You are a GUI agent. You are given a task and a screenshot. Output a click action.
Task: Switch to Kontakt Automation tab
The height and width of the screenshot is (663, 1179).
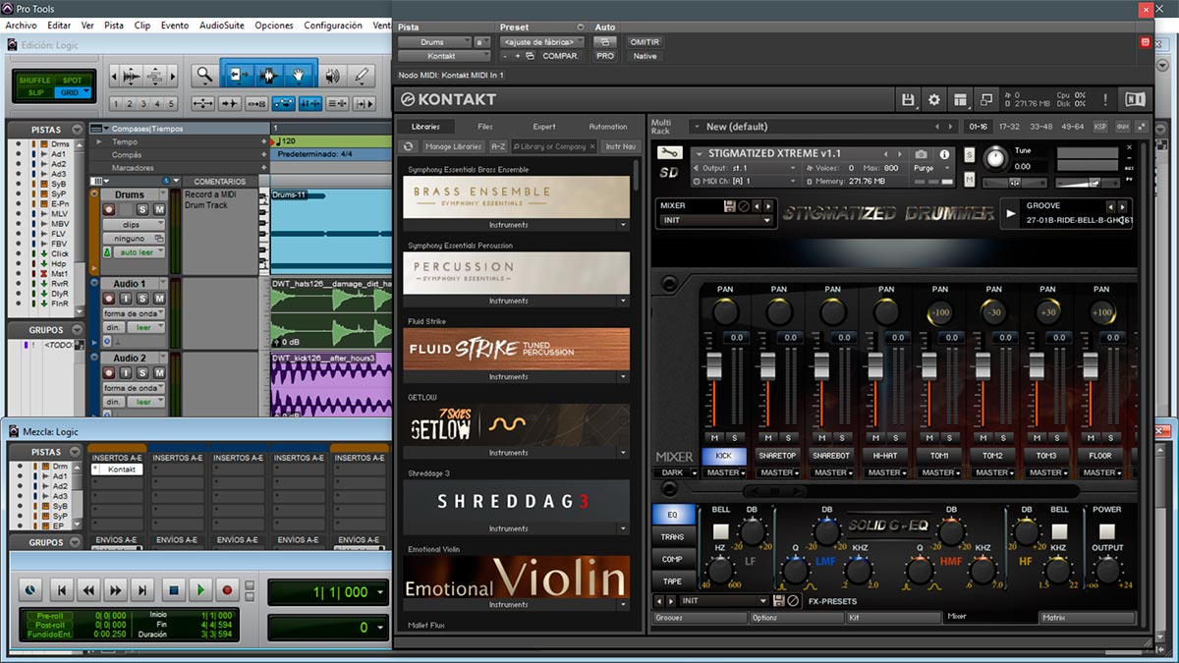coord(607,127)
